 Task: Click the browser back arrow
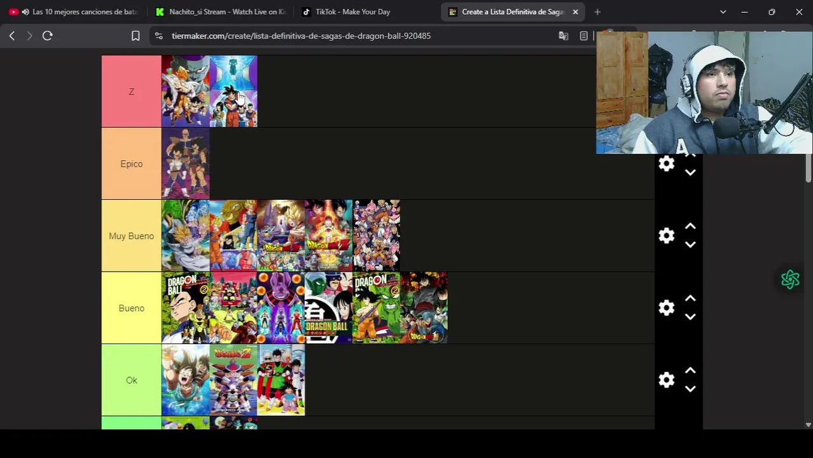(x=12, y=36)
